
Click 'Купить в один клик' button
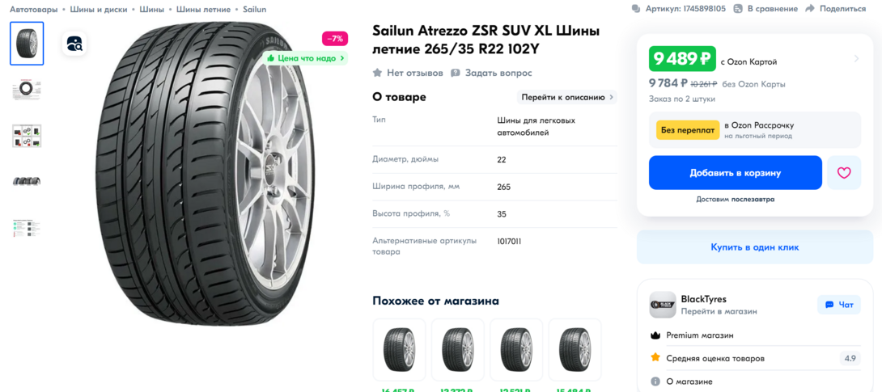click(x=754, y=247)
